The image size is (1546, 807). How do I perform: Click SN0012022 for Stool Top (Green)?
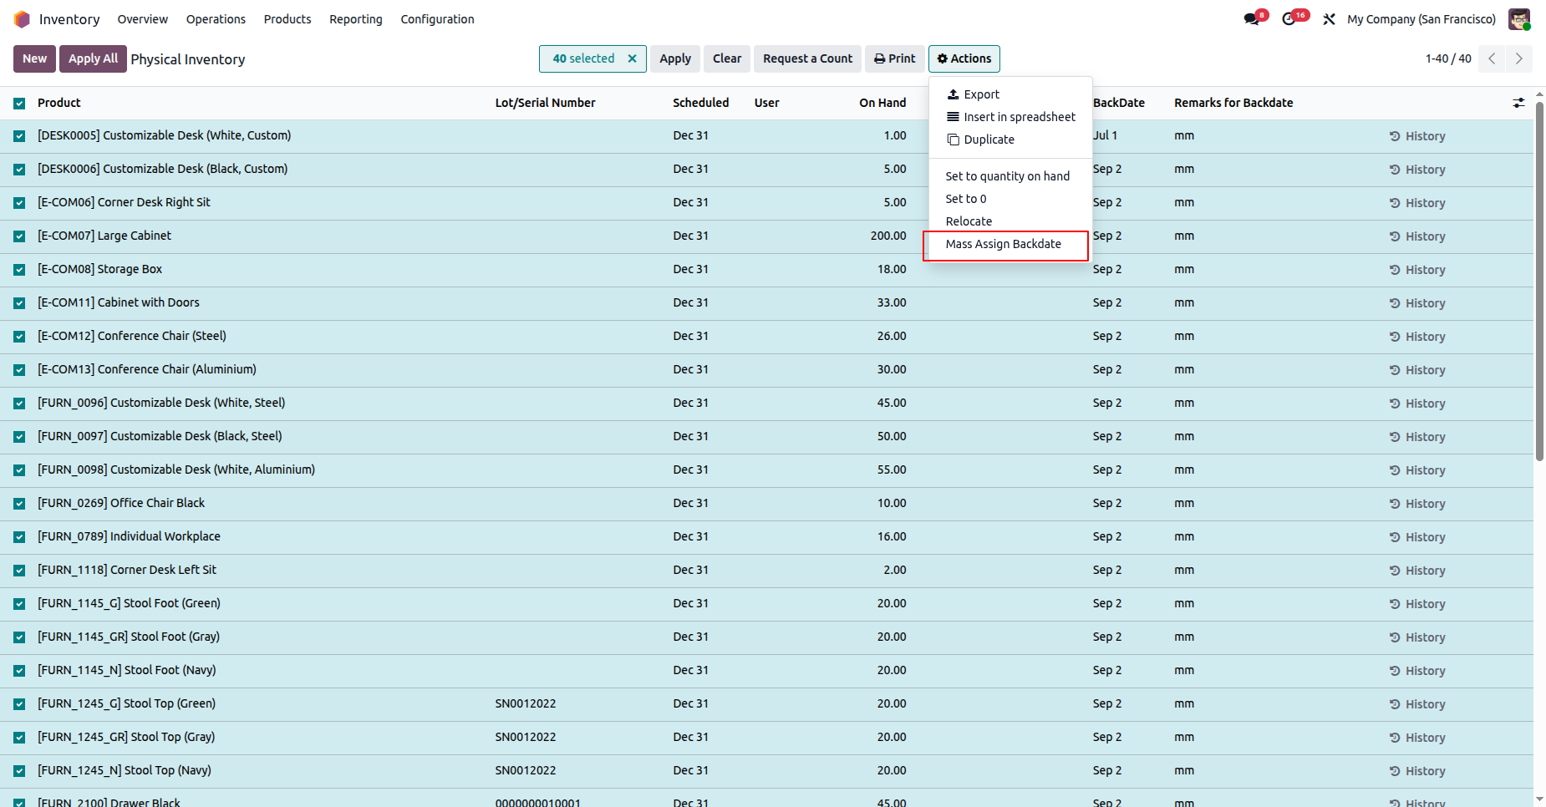pos(526,704)
